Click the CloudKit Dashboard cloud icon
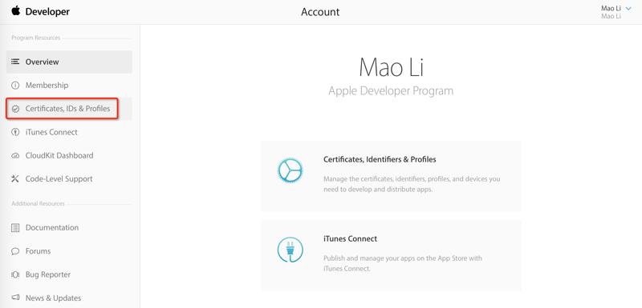The height and width of the screenshot is (308, 642). pos(15,155)
